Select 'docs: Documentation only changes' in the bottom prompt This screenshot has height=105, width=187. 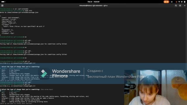point(15,94)
